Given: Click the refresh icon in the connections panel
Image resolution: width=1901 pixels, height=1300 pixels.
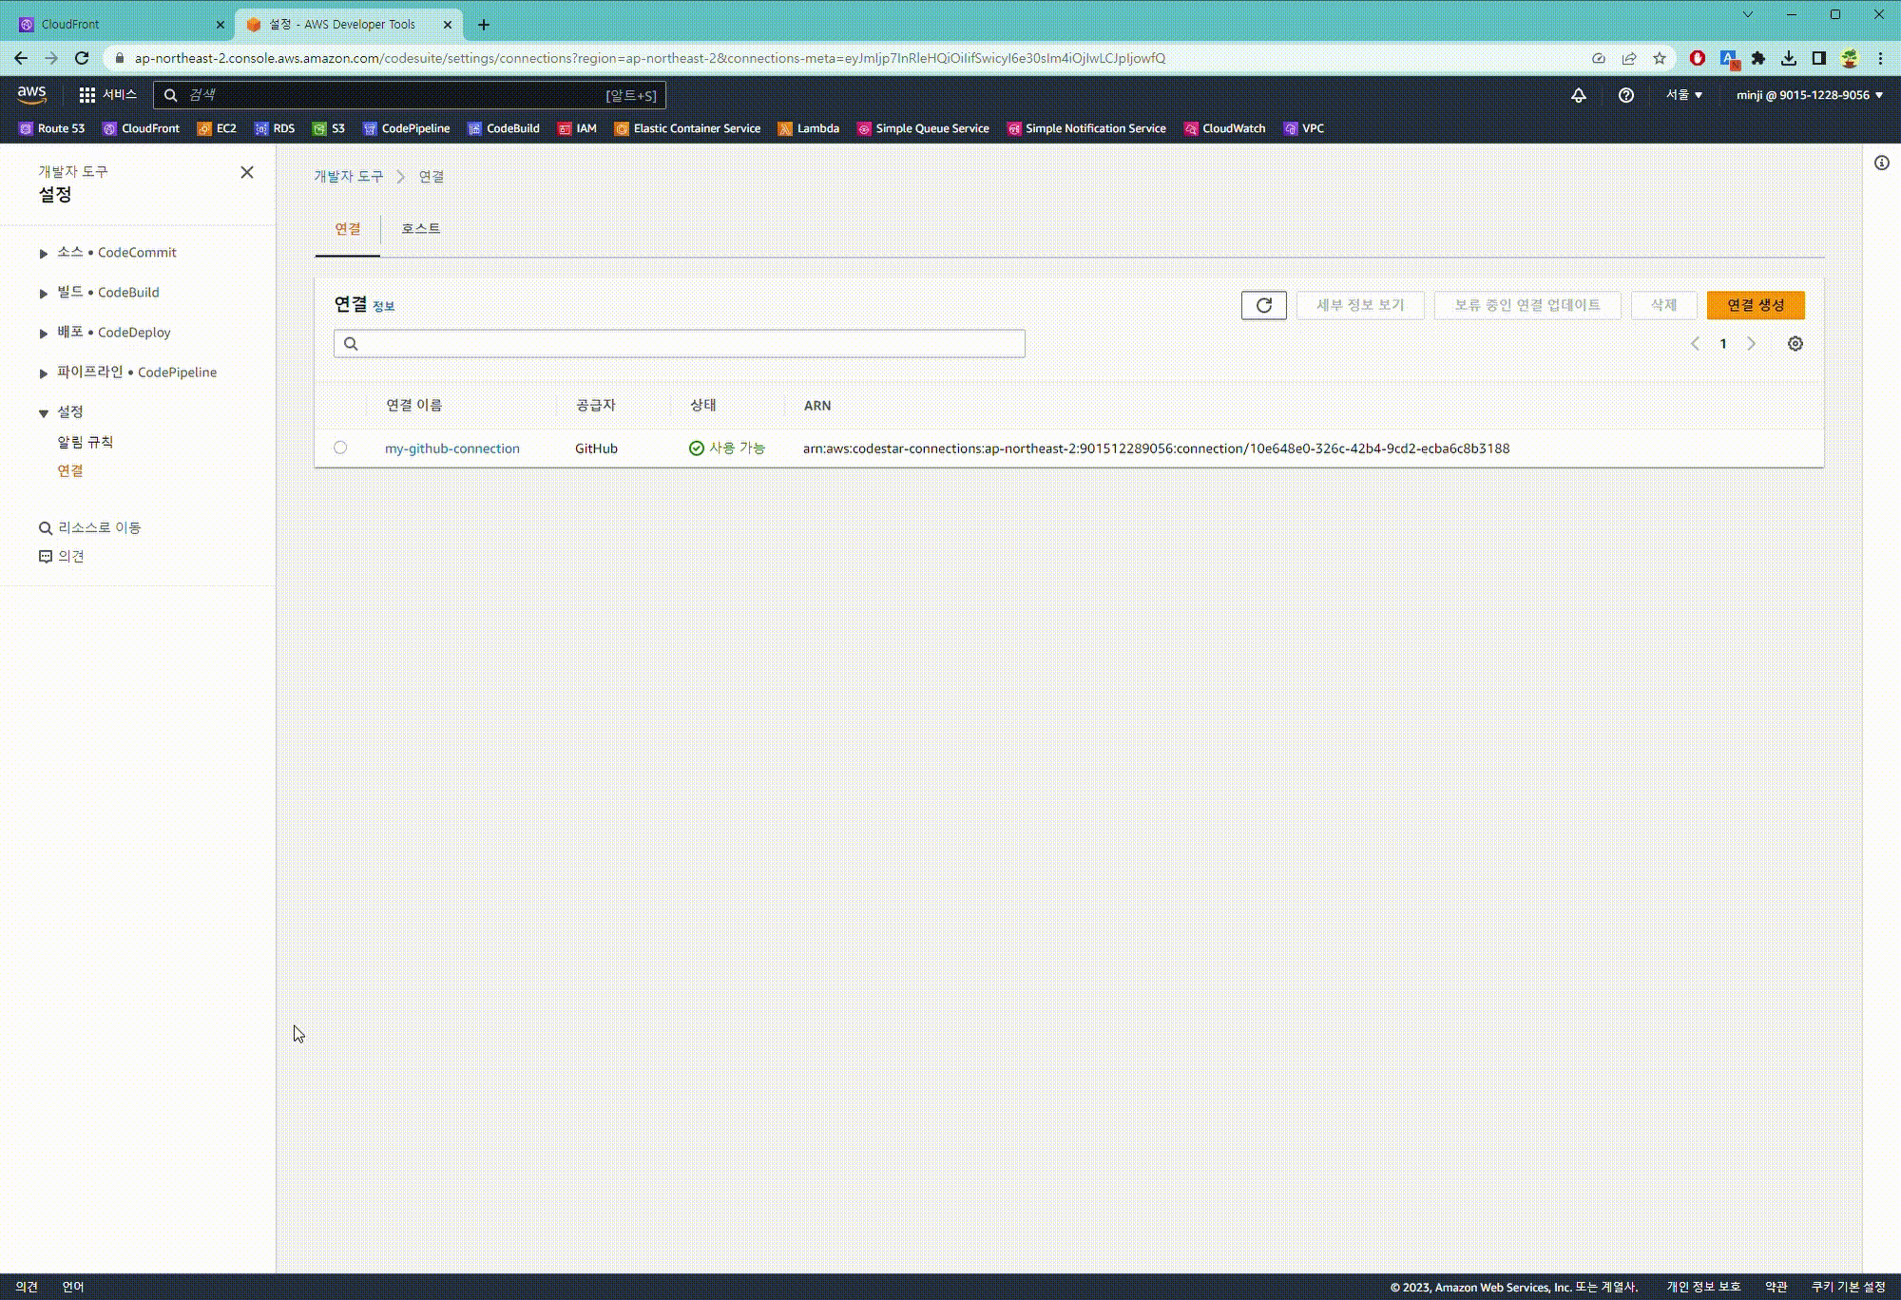Looking at the screenshot, I should click(x=1263, y=305).
